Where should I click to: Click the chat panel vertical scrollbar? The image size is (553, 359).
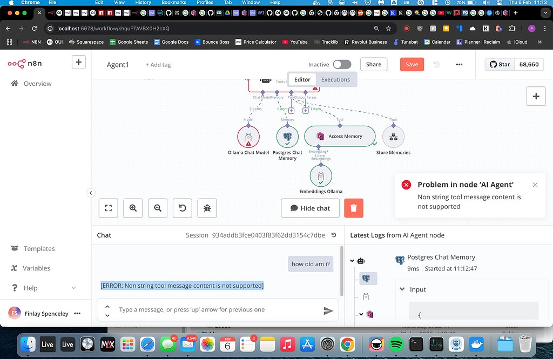click(x=341, y=271)
